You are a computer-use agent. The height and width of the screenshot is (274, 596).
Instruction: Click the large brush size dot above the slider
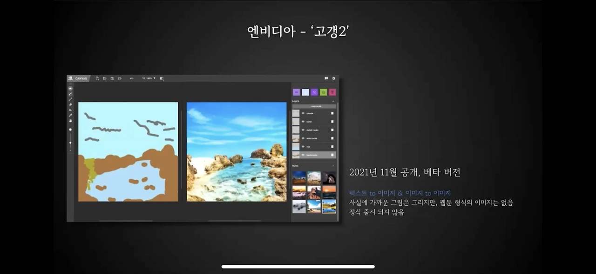click(70, 130)
